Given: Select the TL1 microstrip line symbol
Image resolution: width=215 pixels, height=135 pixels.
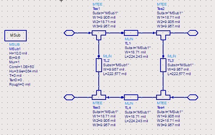Looking at the screenshot, I should [x=131, y=33].
